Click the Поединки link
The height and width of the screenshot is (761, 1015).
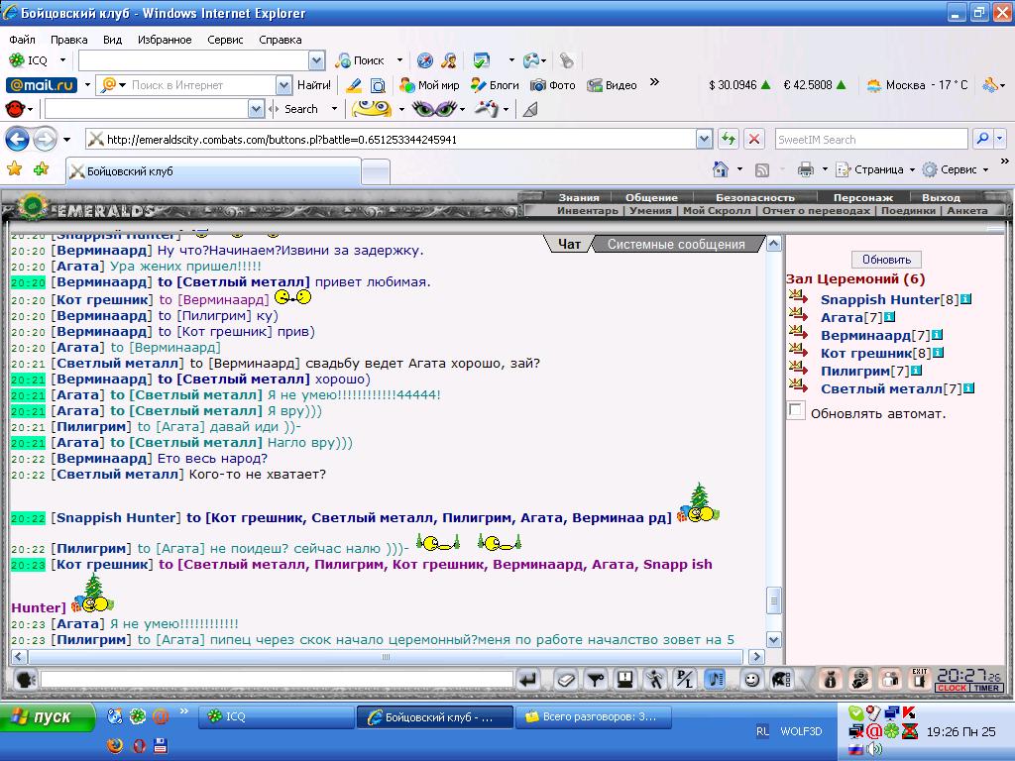[908, 210]
